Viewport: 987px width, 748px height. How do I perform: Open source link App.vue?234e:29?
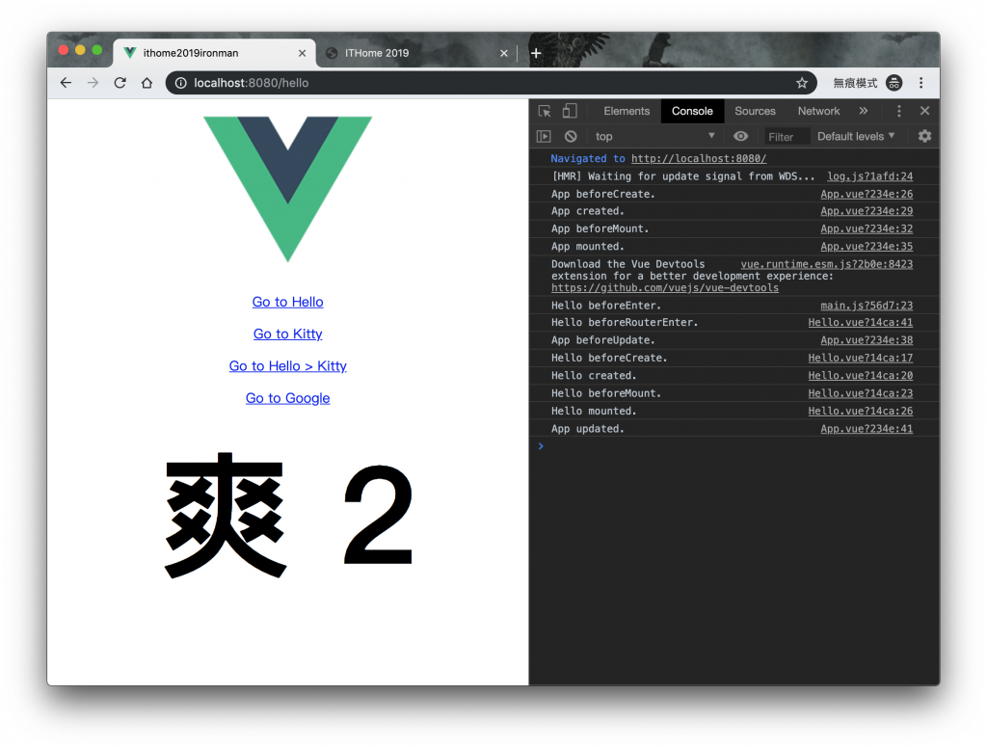[867, 211]
